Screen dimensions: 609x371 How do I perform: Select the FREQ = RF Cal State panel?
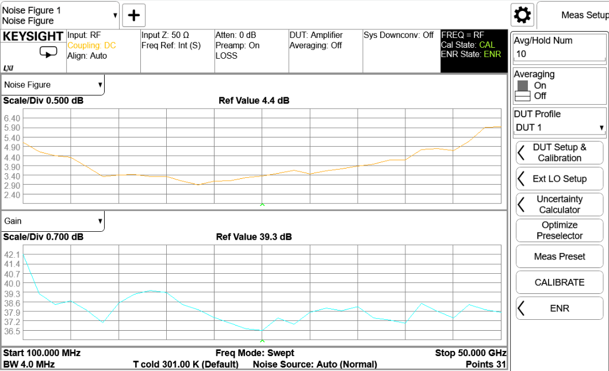[474, 51]
